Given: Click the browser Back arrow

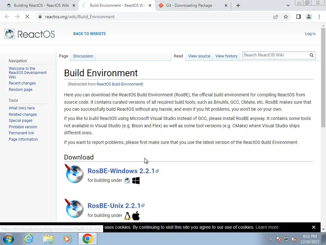Looking at the screenshot, I should pyautogui.click(x=7, y=17).
